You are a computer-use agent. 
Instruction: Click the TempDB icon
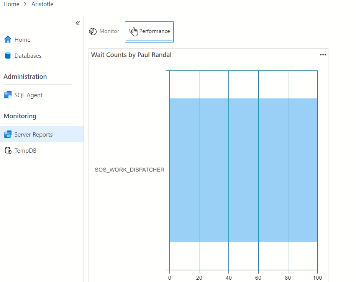click(x=8, y=150)
